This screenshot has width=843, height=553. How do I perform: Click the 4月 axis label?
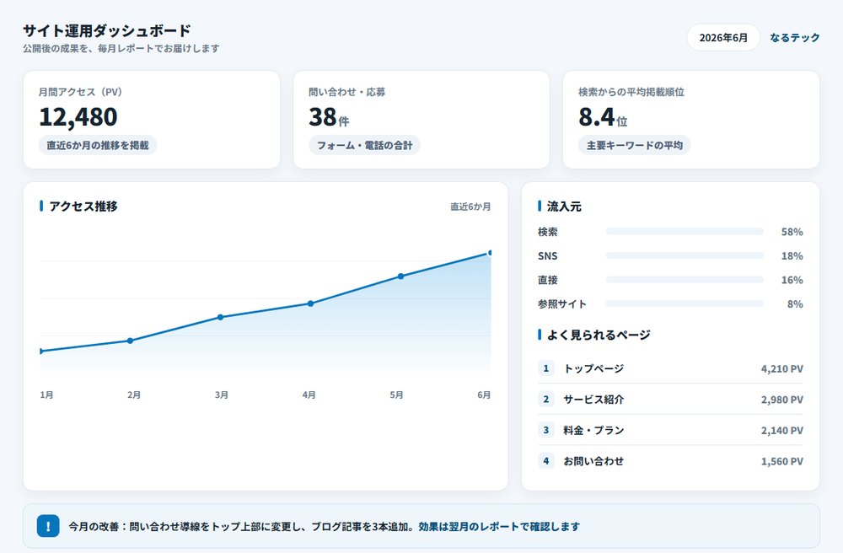tap(309, 395)
